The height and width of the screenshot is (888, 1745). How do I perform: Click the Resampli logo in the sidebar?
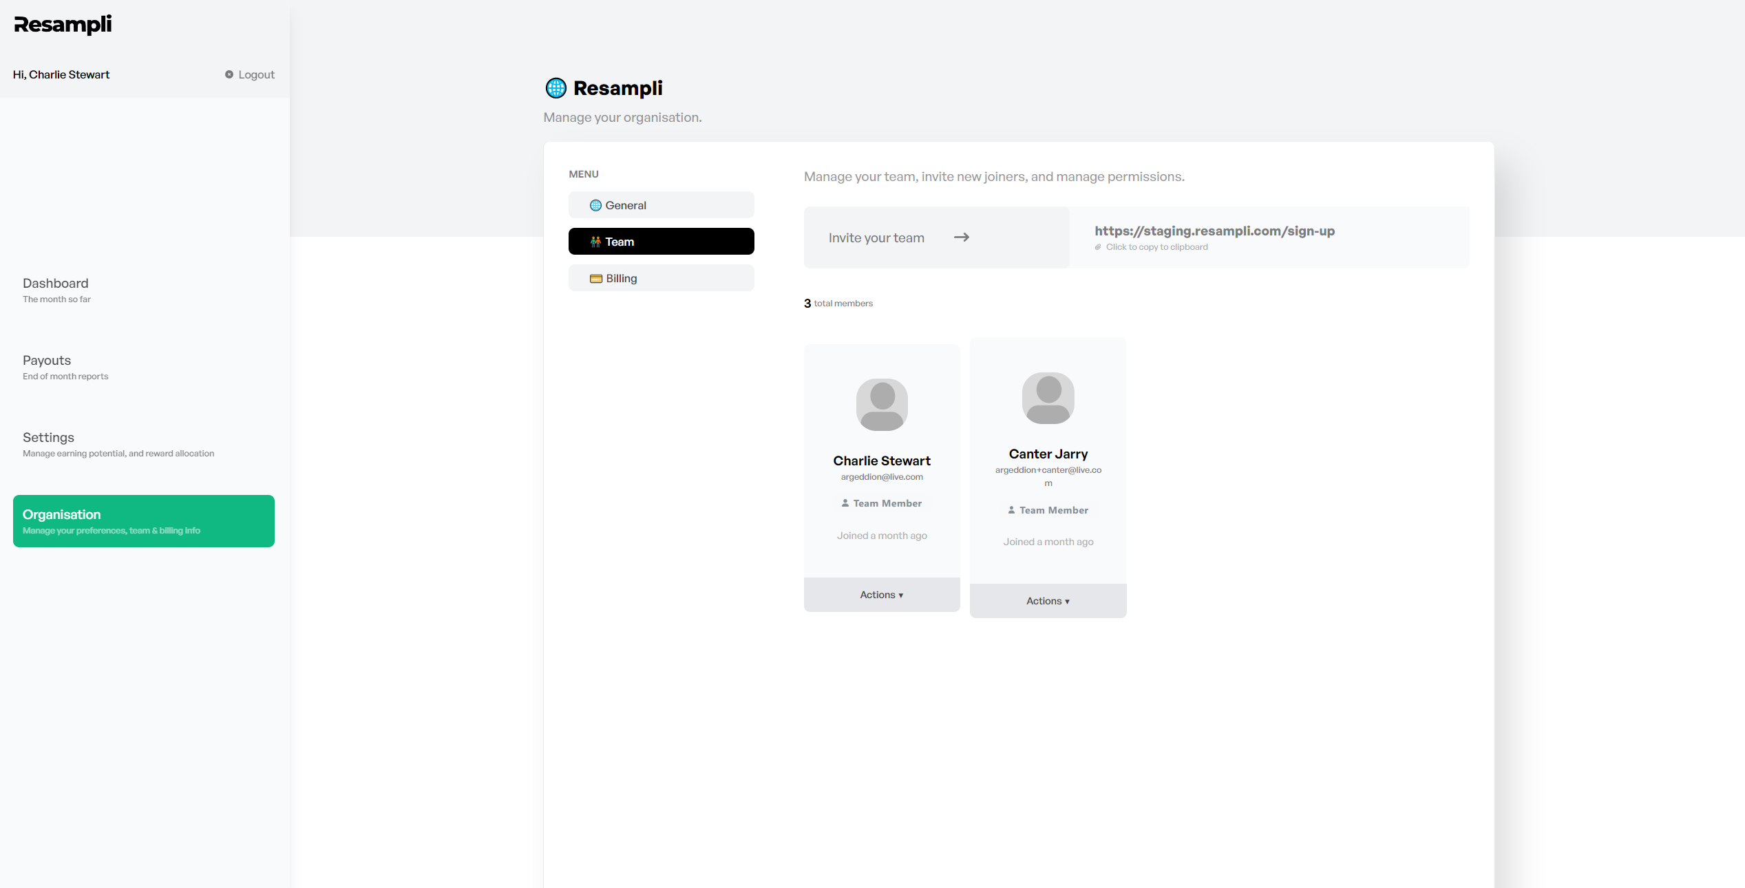point(63,25)
